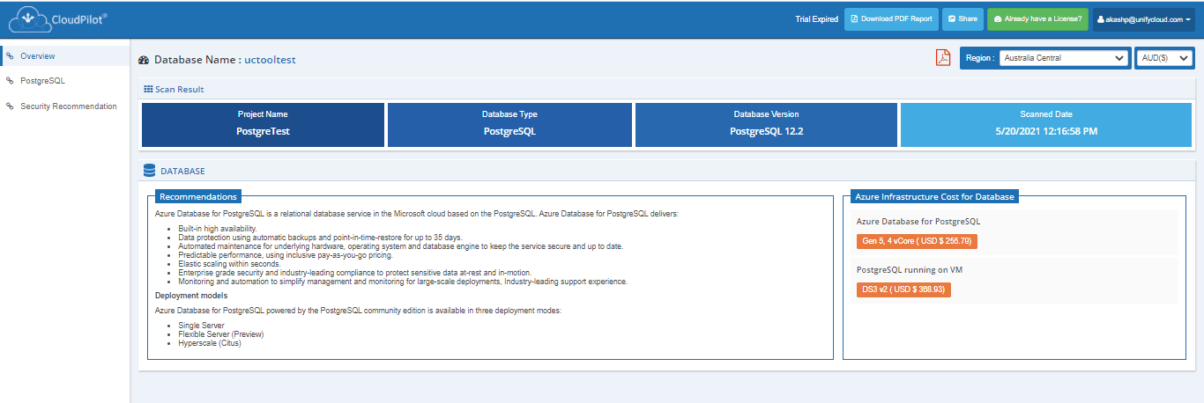
Task: Click the Scanned Date 5/20/2021 tile
Action: (1046, 124)
